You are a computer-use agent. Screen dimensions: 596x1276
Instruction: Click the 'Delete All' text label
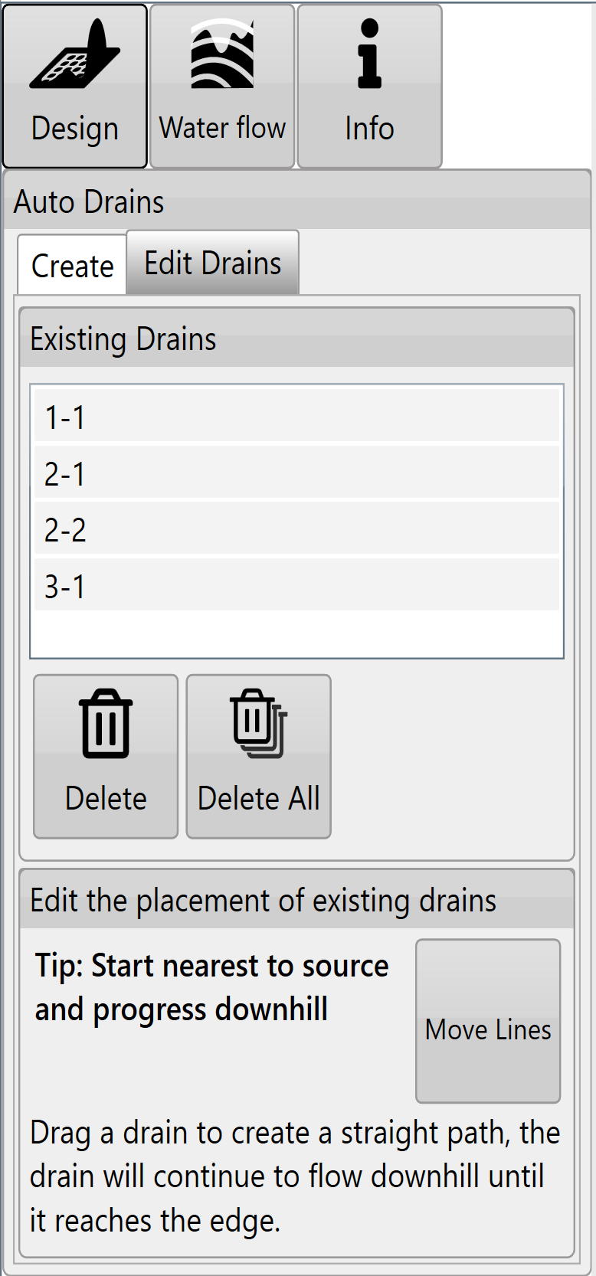coord(259,798)
